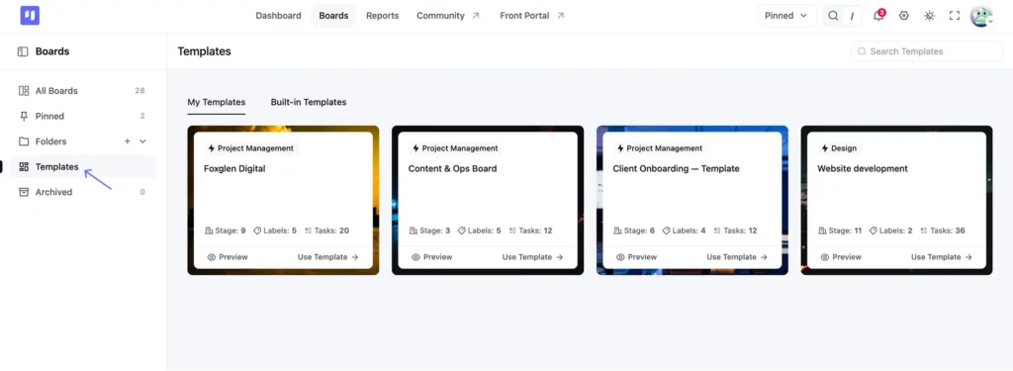This screenshot has height=371, width=1013.
Task: Preview the Client Onboarding template
Action: pyautogui.click(x=636, y=257)
